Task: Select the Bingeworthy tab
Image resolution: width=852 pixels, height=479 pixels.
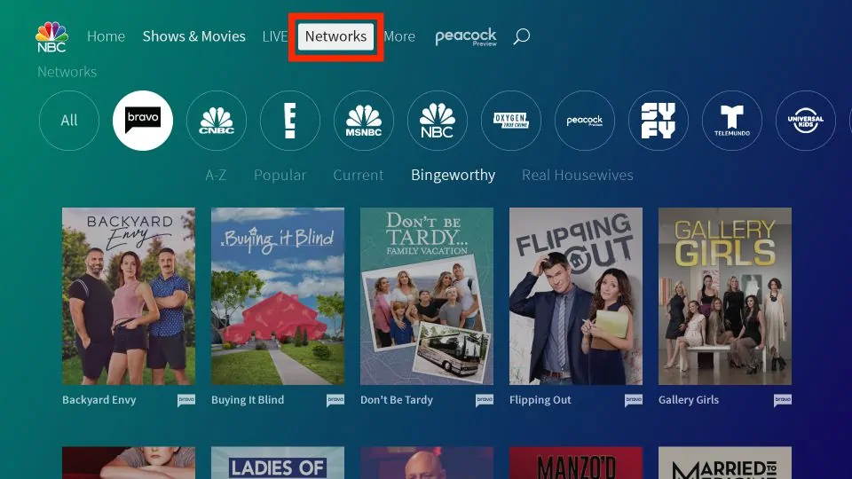Action: [x=454, y=175]
